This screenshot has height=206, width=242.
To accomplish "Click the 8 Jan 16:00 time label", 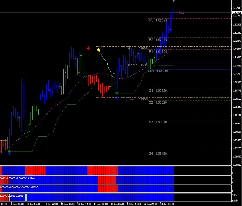I will click(34, 204).
